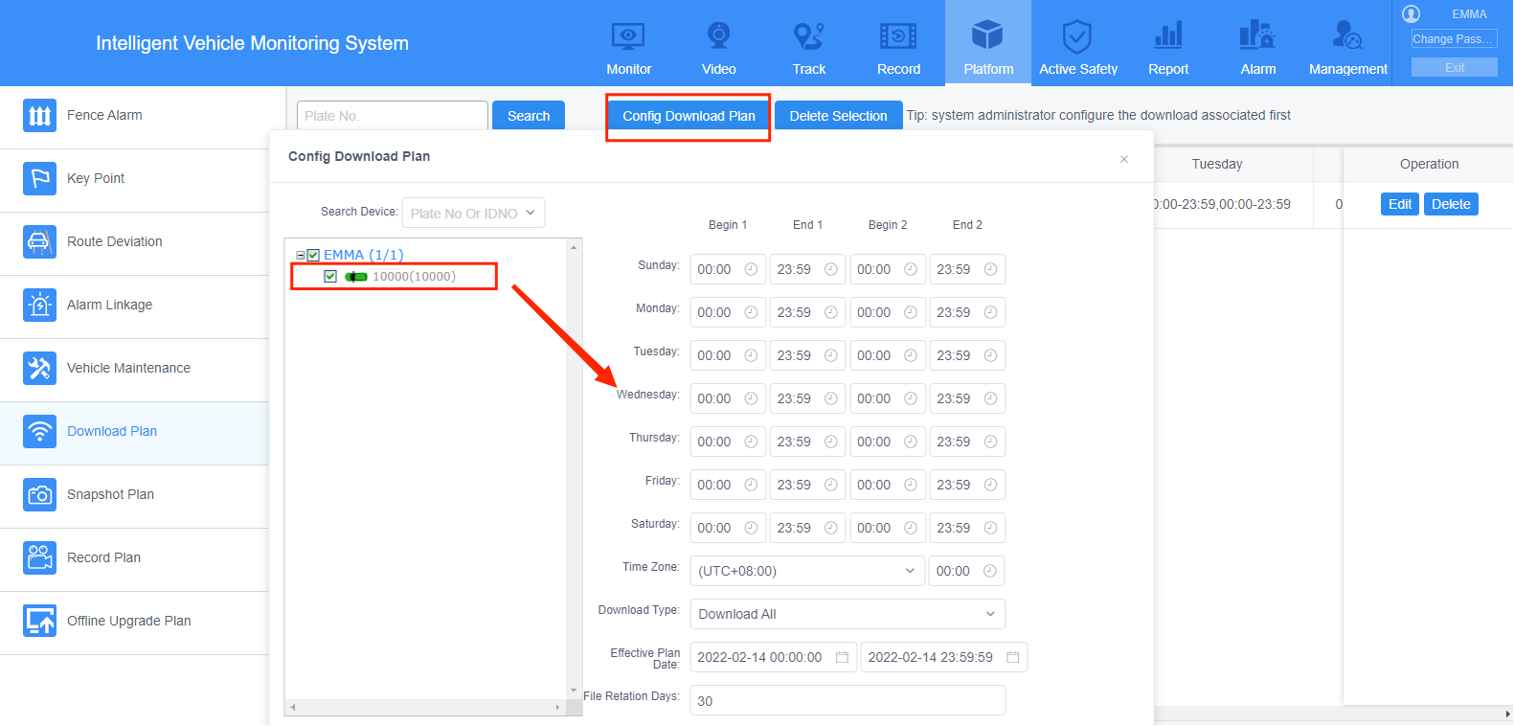This screenshot has width=1514, height=726.
Task: Close the Config Download Plan dialog
Action: click(1124, 159)
